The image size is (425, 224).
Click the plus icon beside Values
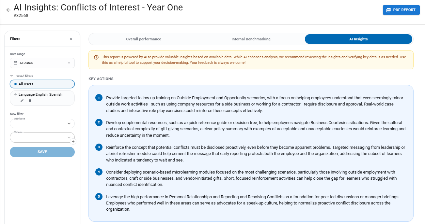click(73, 142)
